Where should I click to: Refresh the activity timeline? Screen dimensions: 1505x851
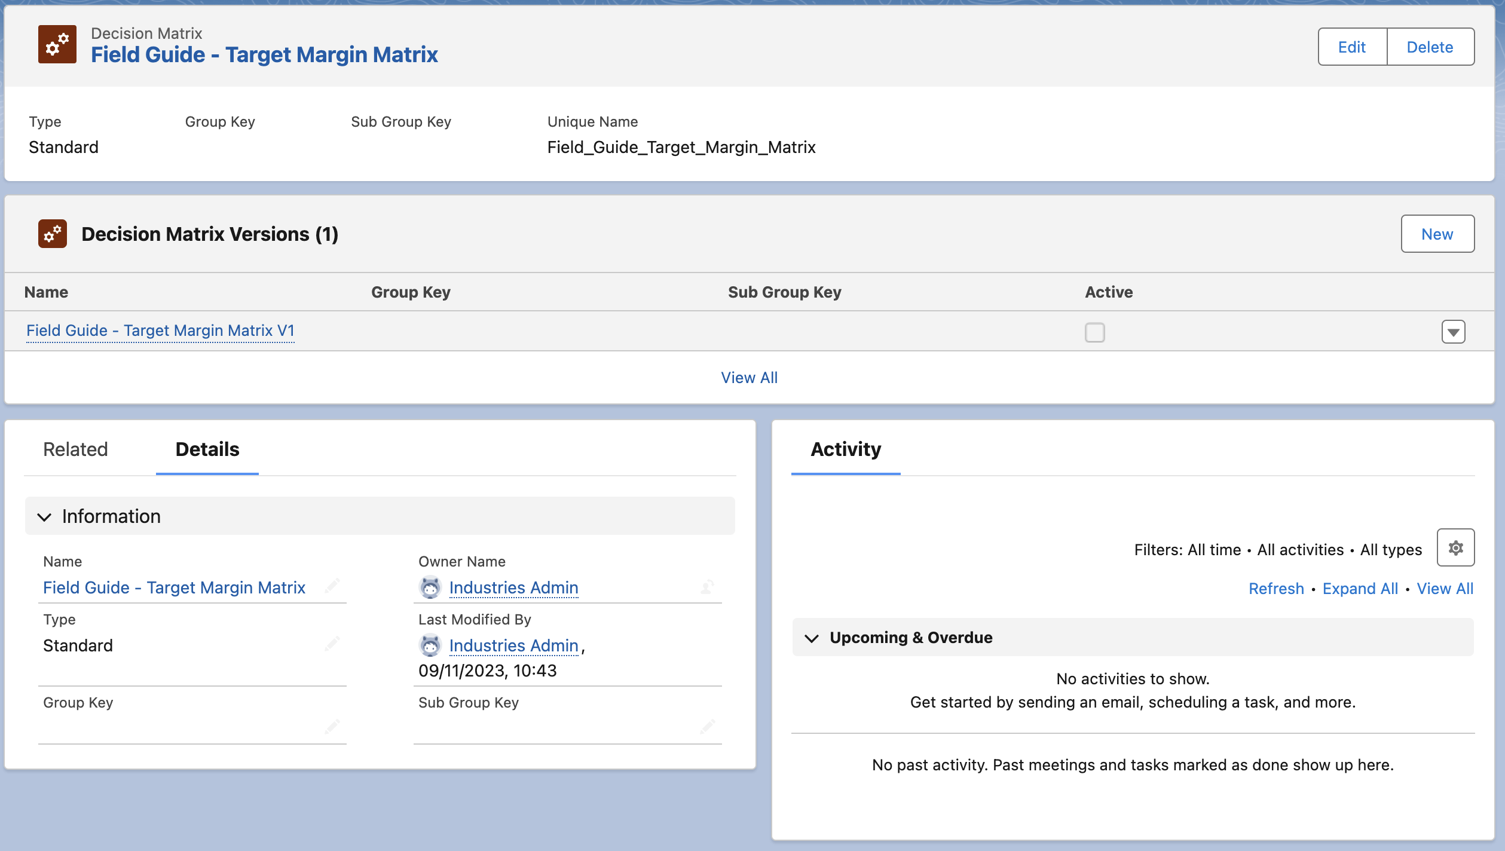click(1276, 589)
